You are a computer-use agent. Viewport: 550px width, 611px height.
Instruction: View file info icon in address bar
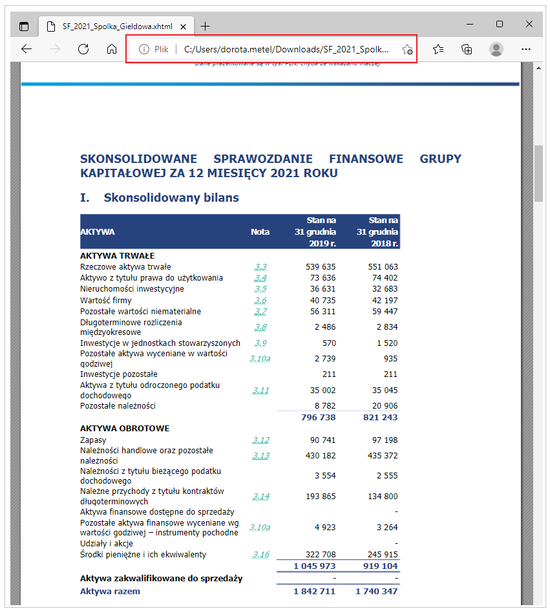click(143, 49)
